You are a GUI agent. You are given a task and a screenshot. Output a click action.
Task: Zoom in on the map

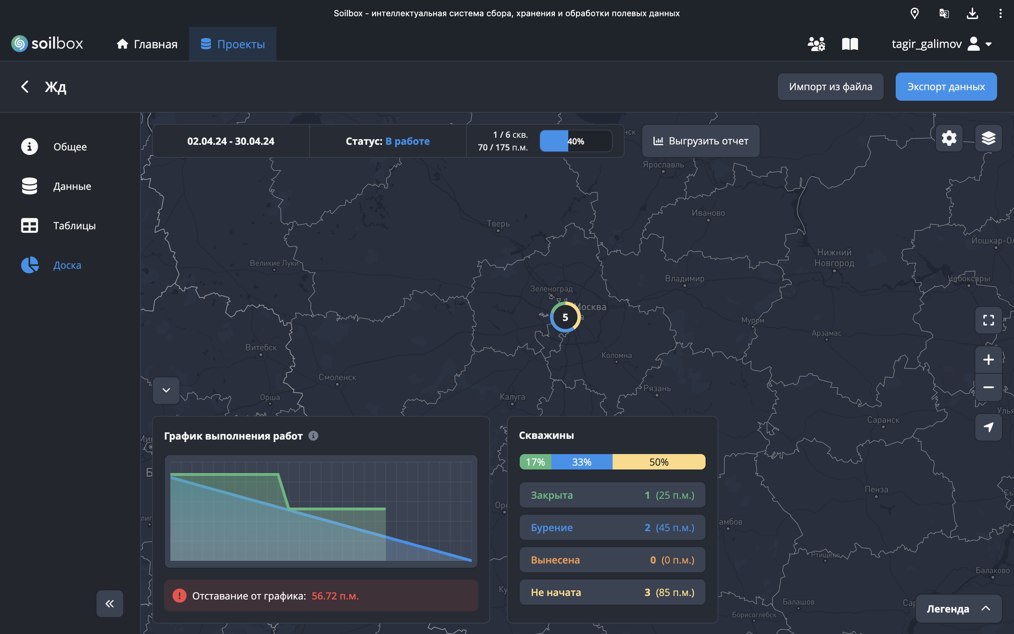(x=988, y=360)
